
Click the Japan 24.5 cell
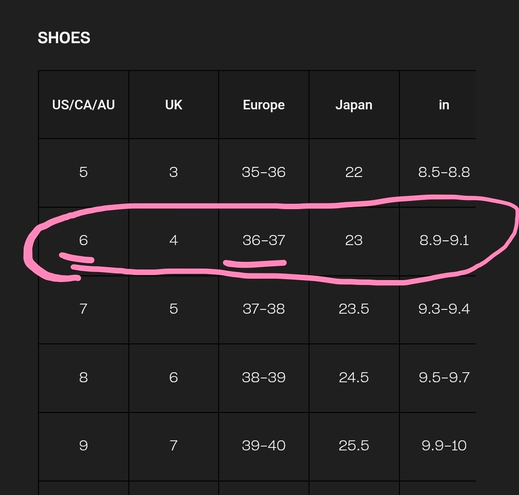tap(354, 377)
